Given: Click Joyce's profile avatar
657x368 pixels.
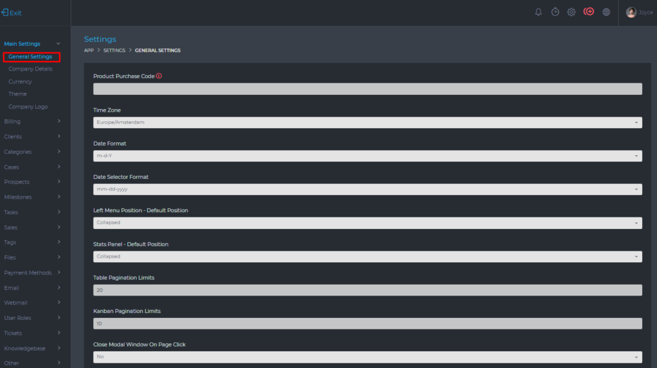Looking at the screenshot, I should pyautogui.click(x=631, y=12).
